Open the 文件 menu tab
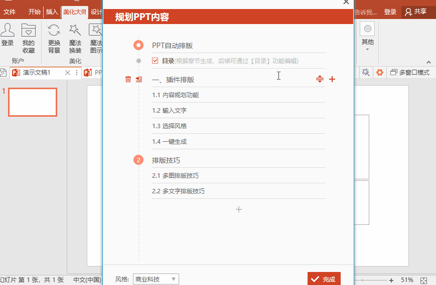 point(10,12)
